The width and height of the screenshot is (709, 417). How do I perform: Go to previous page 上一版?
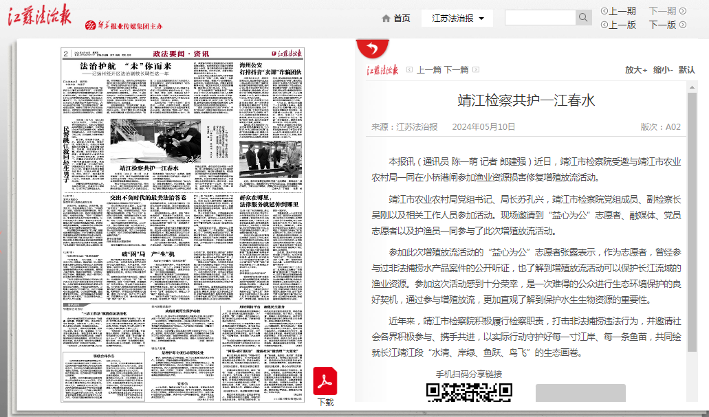(x=622, y=25)
